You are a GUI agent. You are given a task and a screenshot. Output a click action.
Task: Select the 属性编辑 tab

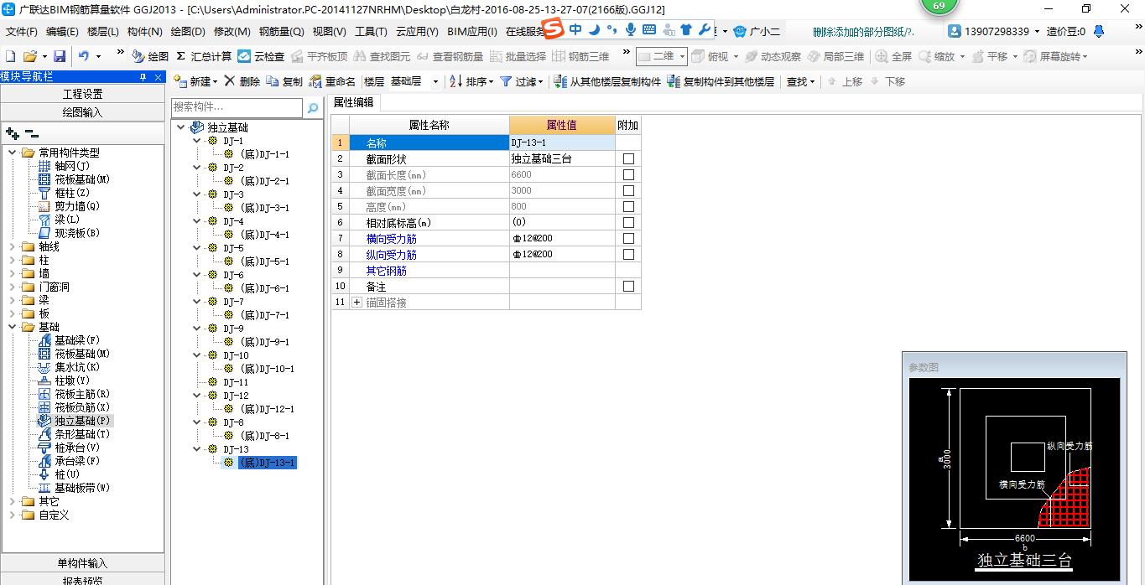coord(353,102)
